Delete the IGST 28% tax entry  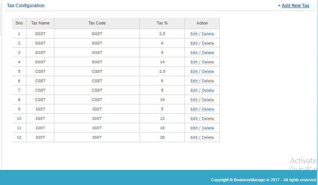click(208, 138)
